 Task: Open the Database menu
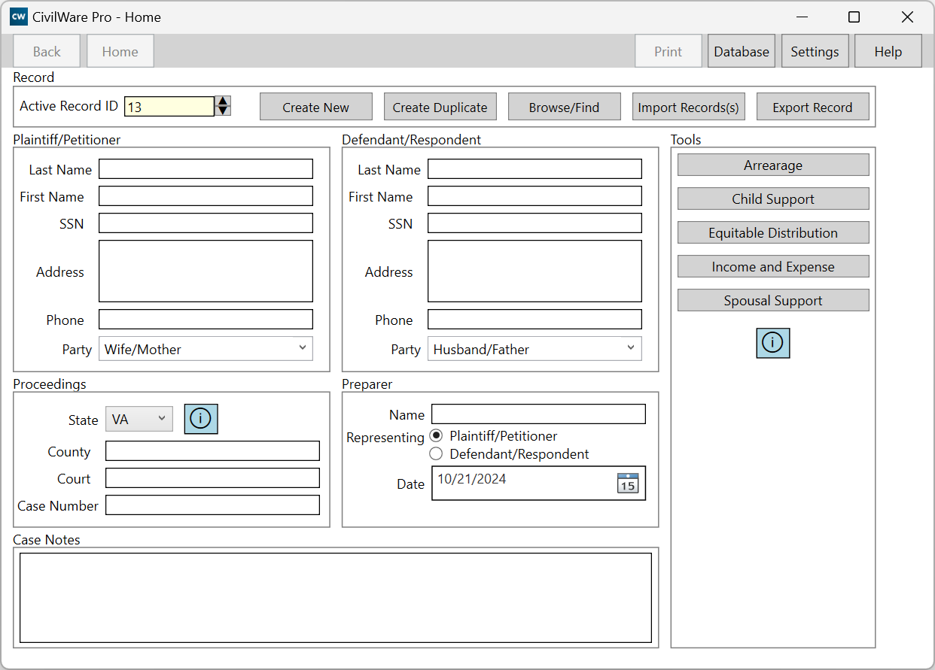coord(742,52)
